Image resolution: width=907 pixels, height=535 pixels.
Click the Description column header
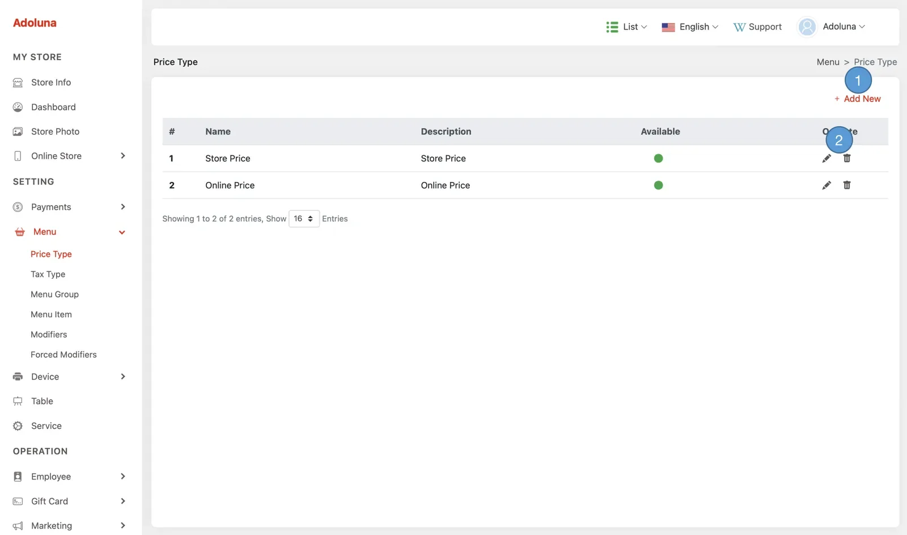pos(446,131)
